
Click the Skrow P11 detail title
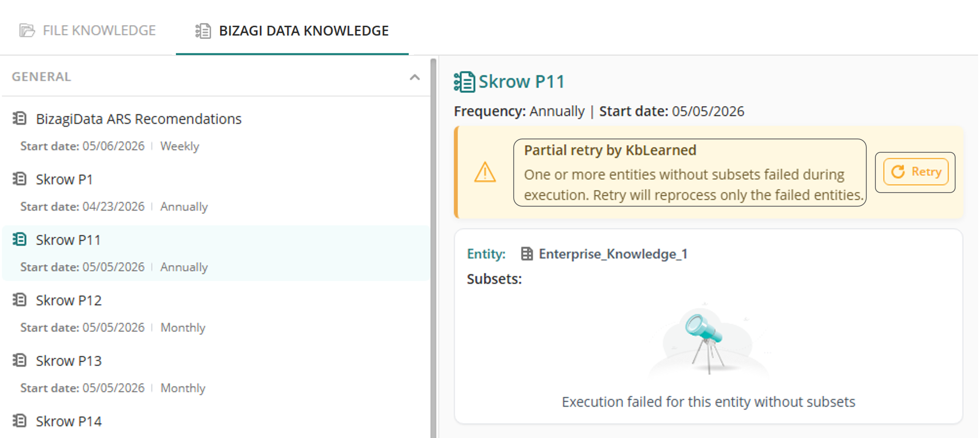pyautogui.click(x=521, y=82)
